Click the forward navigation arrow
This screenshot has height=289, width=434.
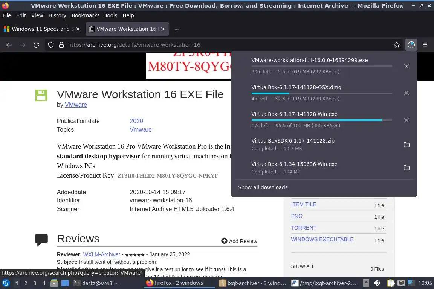coord(23,45)
